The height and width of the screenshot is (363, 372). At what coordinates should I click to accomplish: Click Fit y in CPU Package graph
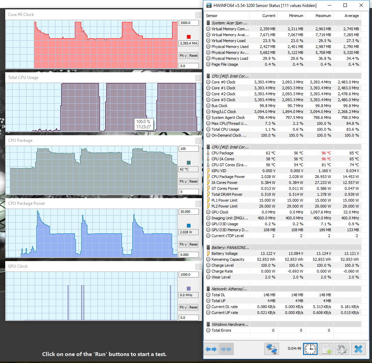(183, 181)
